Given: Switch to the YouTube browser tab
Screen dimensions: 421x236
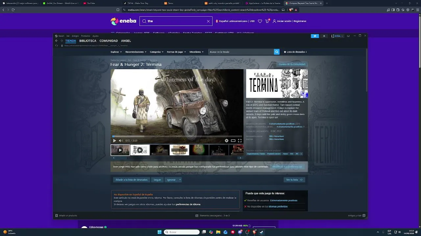Looking at the screenshot, I should pos(91,3).
